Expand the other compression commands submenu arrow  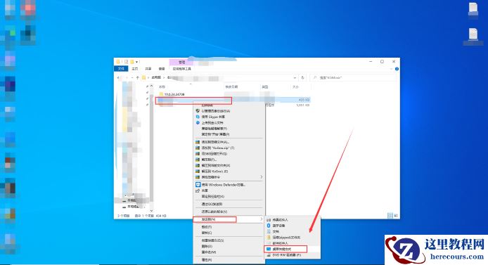click(261, 177)
